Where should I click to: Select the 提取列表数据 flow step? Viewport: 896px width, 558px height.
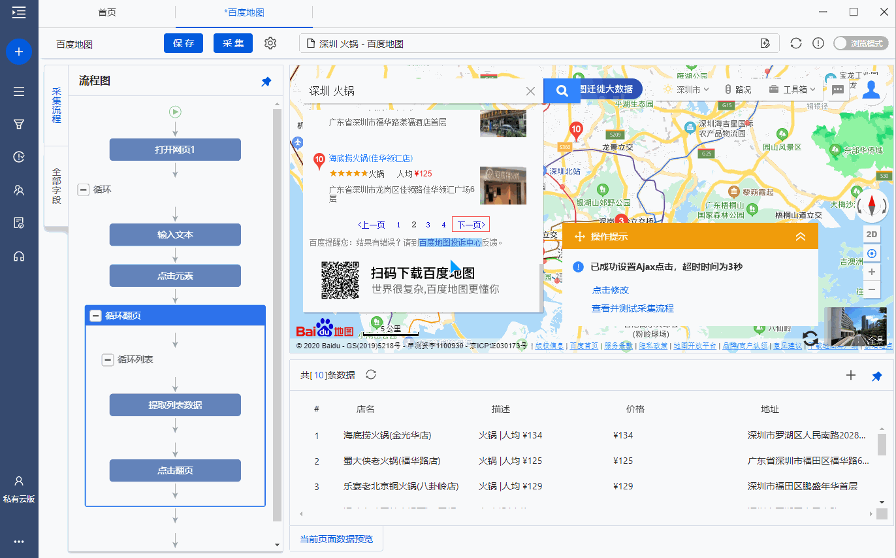(175, 405)
